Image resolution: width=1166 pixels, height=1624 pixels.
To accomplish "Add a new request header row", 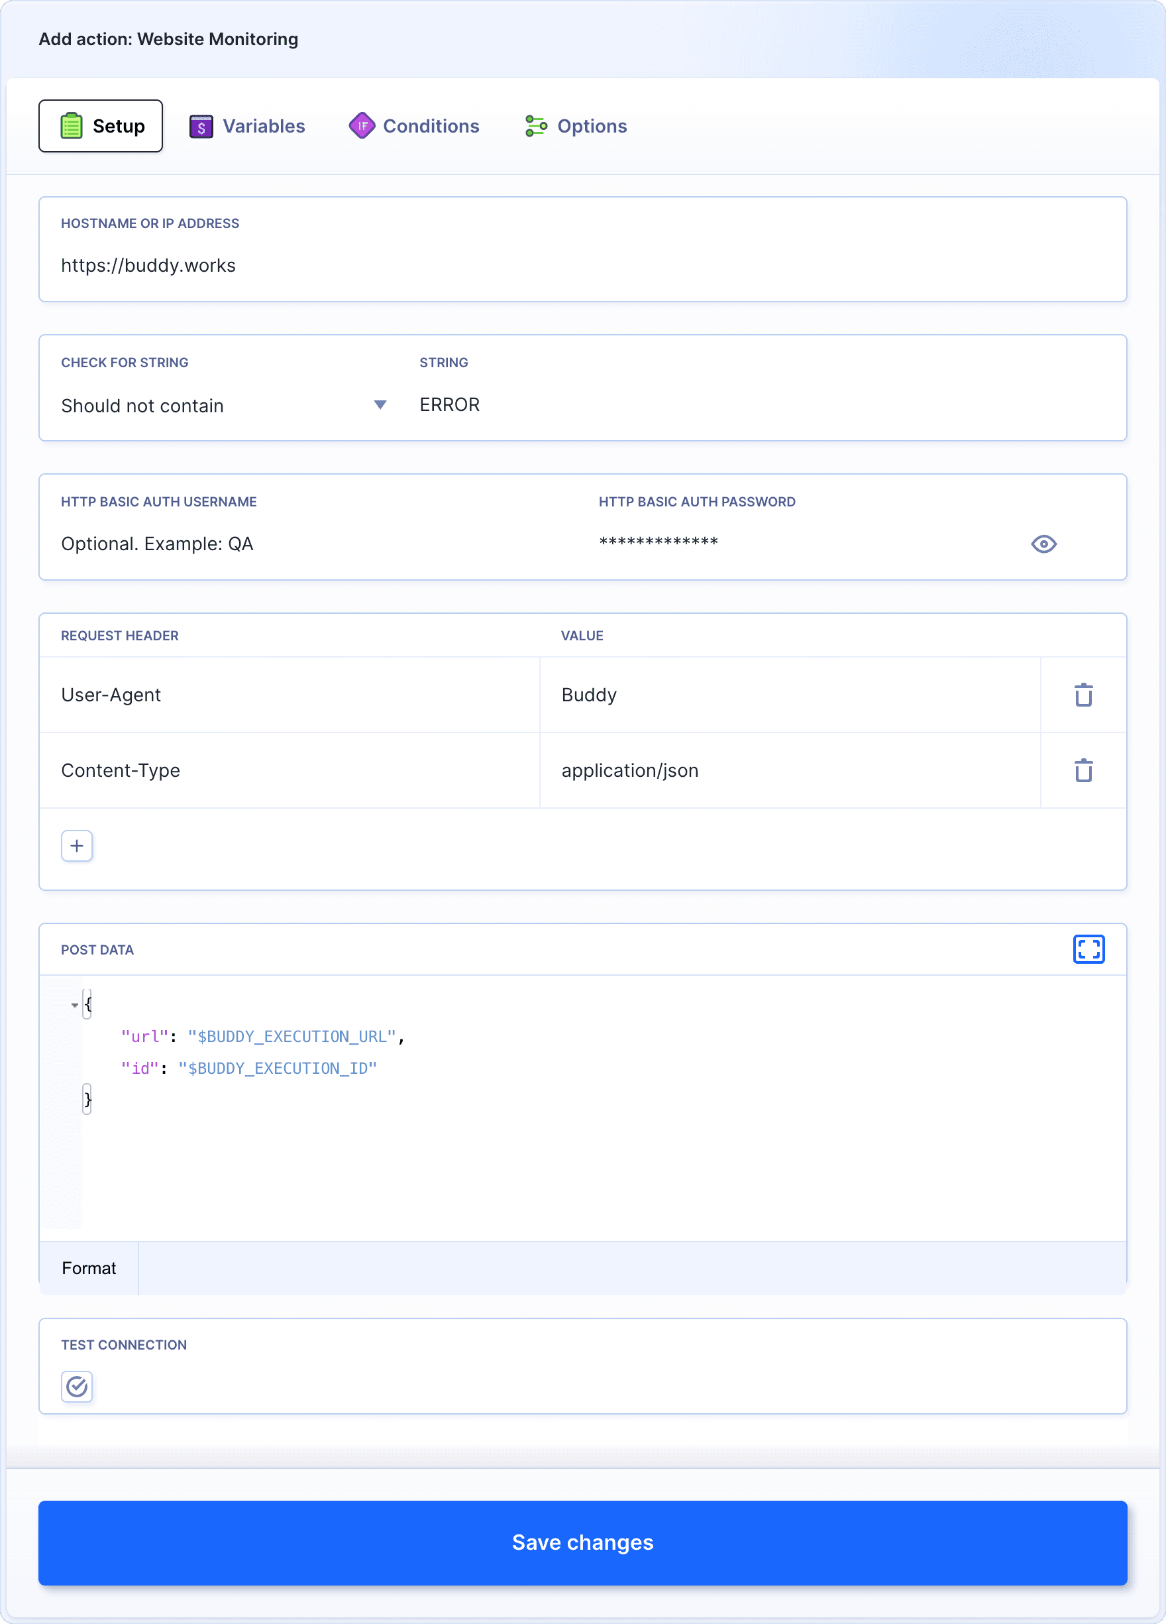I will 77,846.
